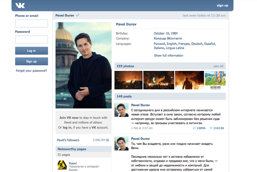This screenshot has width=257, height=172.
Task: Focus the Password input field
Action: (31, 39)
